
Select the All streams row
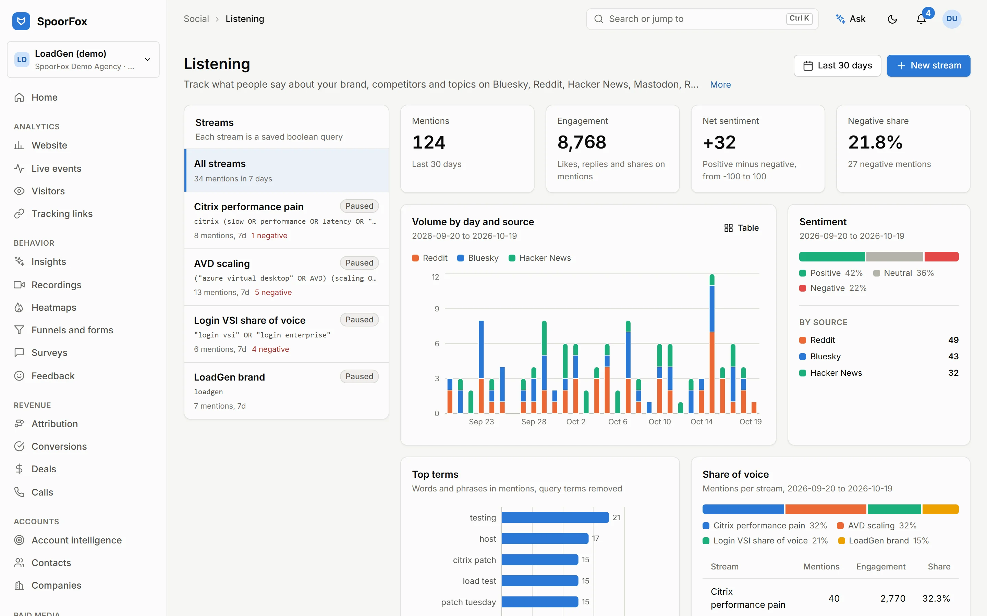click(286, 170)
